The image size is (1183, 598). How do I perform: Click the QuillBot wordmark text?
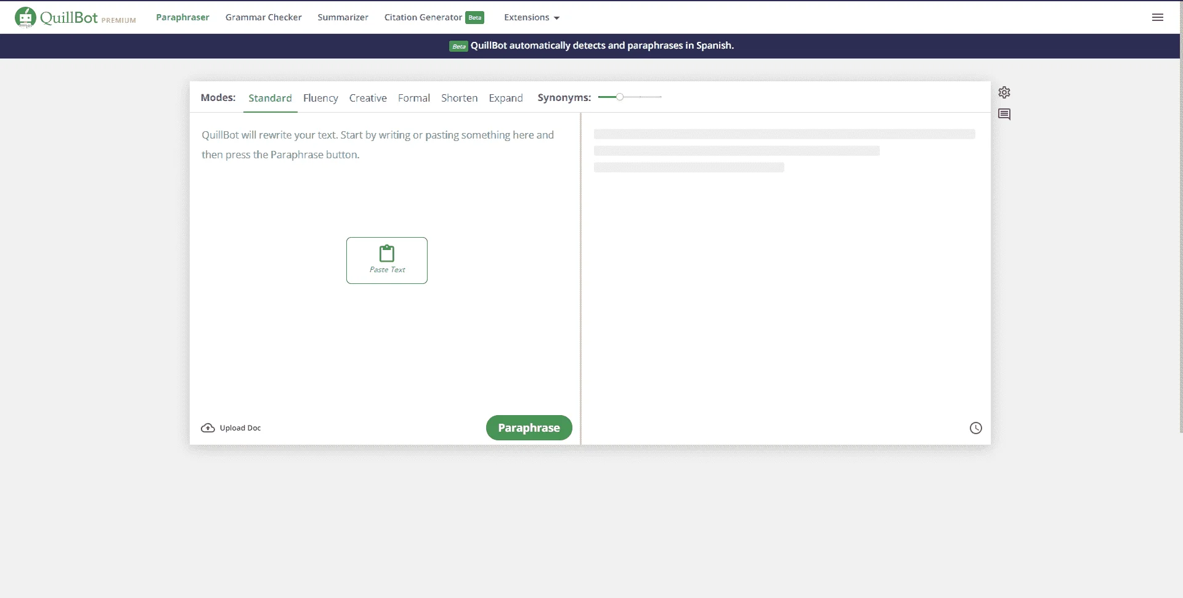point(69,17)
